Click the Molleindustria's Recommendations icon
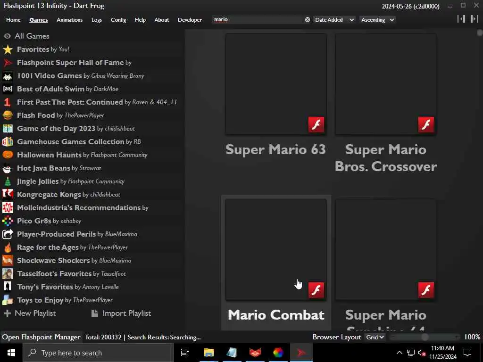 pyautogui.click(x=8, y=208)
